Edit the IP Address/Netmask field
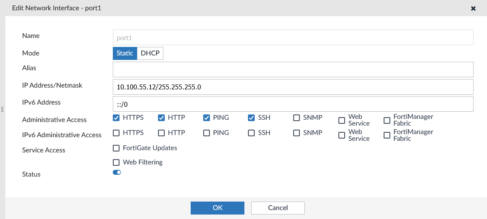The width and height of the screenshot is (487, 219). coord(293,87)
